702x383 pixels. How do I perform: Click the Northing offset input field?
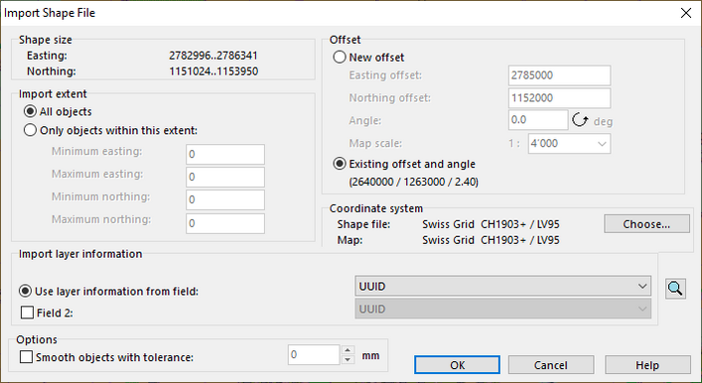pyautogui.click(x=559, y=98)
